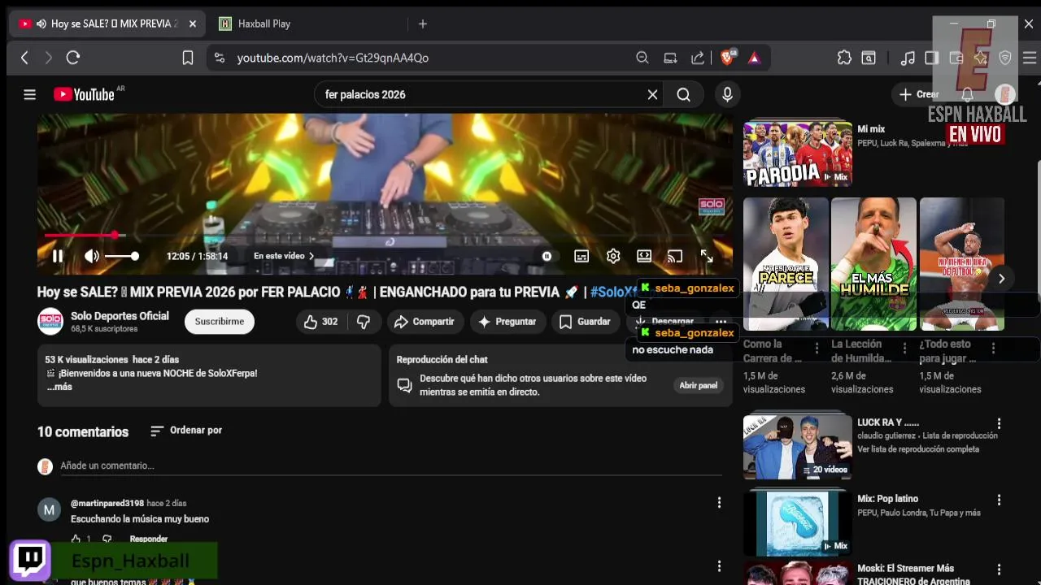This screenshot has width=1041, height=585.
Task: Open Brave Rewards triangle icon
Action: point(755,58)
